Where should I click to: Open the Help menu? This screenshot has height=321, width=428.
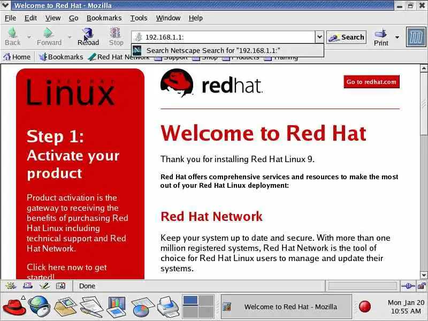click(195, 18)
